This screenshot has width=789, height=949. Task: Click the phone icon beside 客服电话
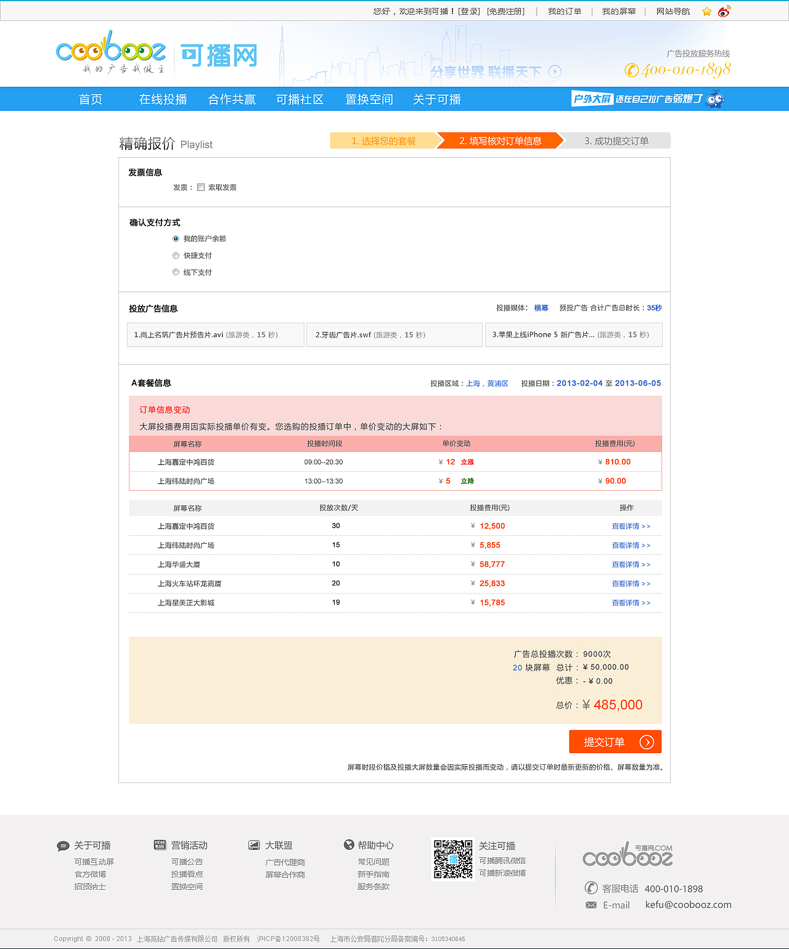click(x=591, y=888)
